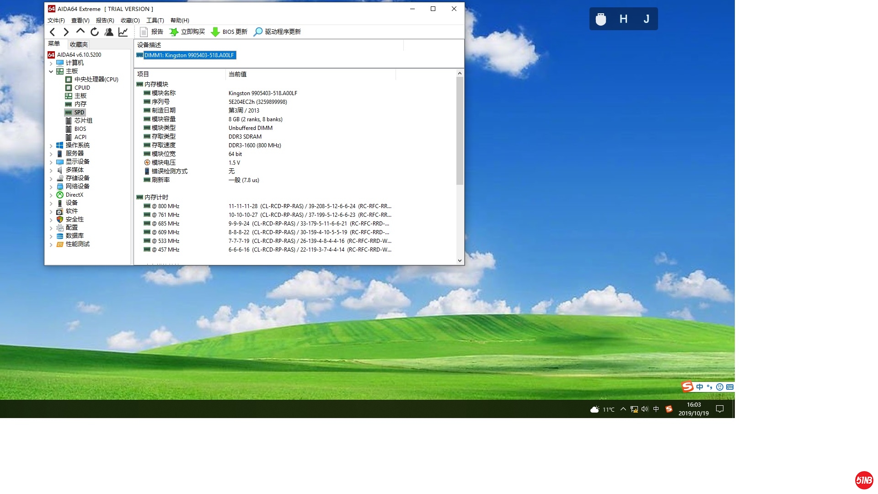This screenshot has height=494, width=878.
Task: Select DIMM1 Kingston device entry
Action: pos(189,55)
